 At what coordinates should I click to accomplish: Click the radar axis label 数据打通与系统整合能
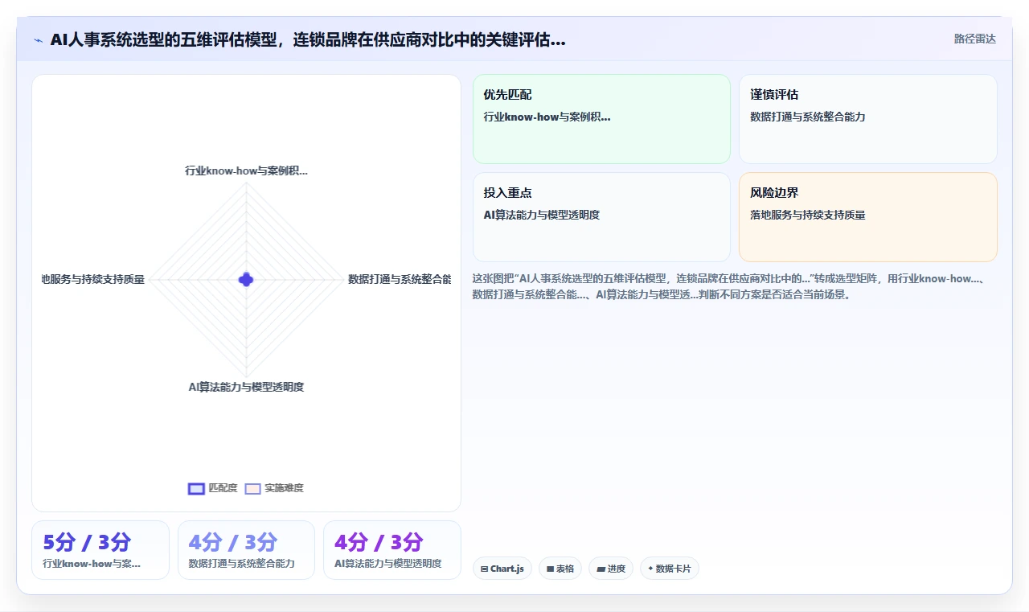400,279
